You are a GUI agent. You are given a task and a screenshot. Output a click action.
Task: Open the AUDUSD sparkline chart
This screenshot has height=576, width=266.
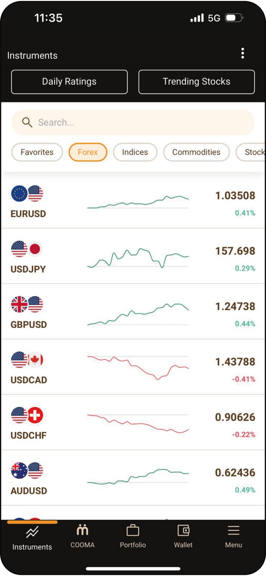(138, 476)
